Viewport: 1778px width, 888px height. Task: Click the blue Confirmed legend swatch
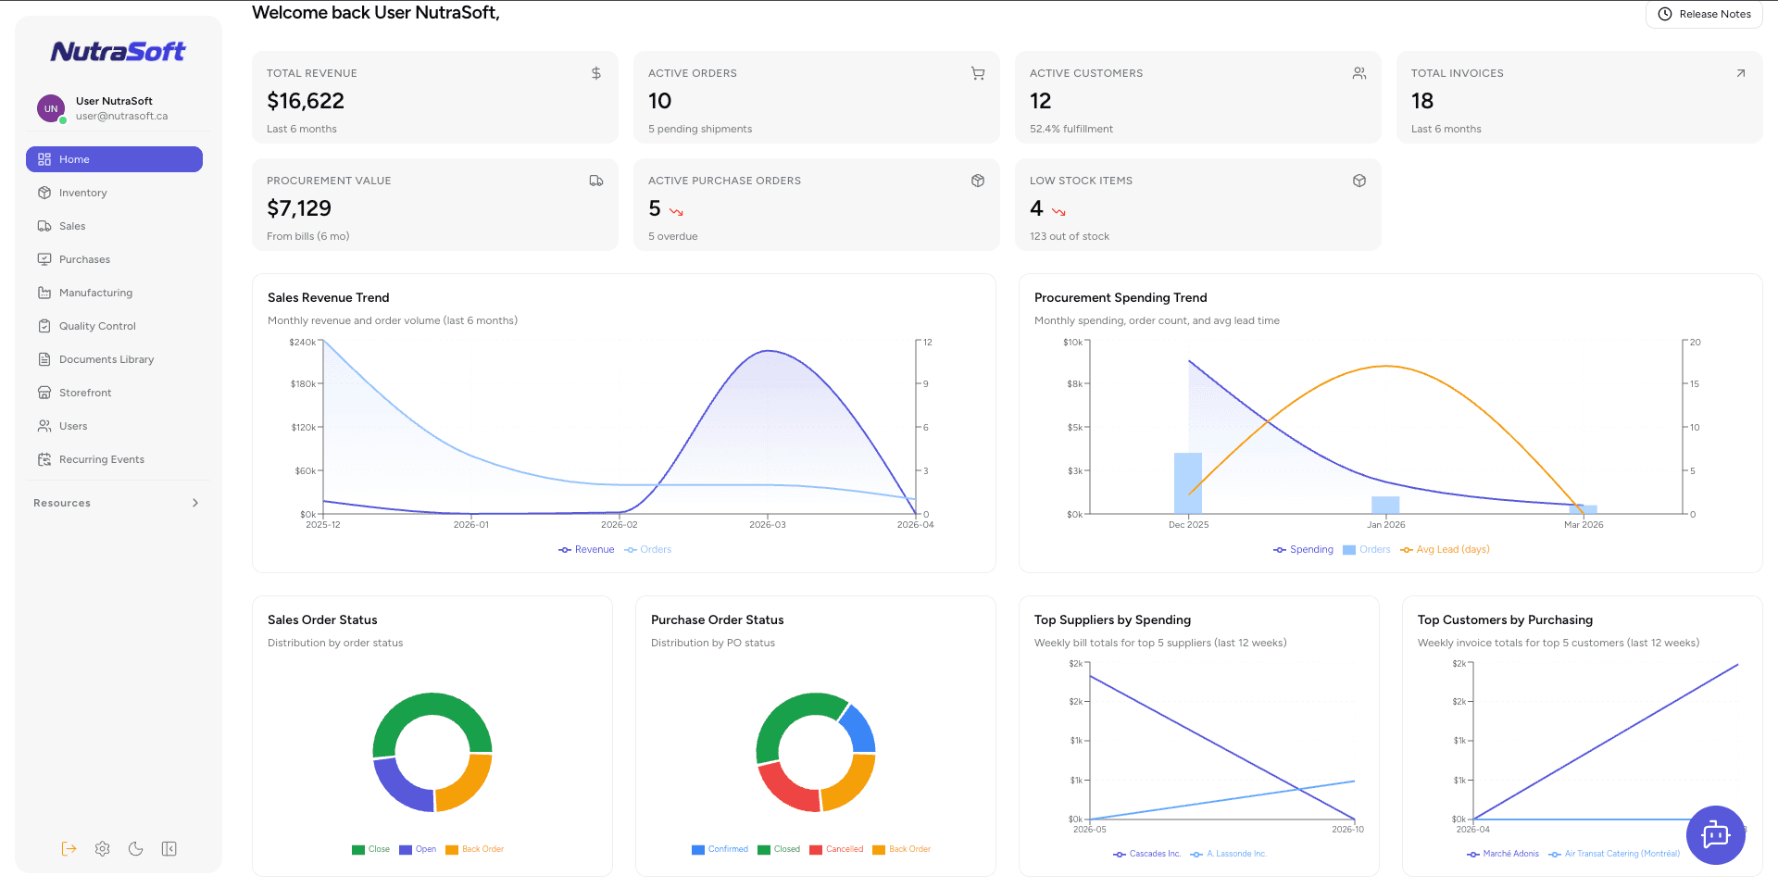(x=698, y=850)
